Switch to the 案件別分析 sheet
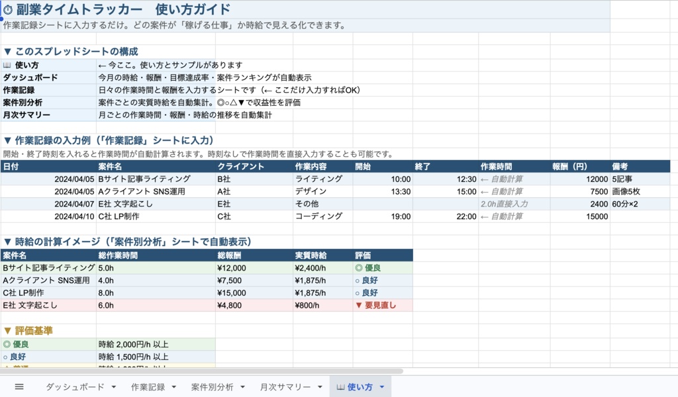678x397 pixels. point(212,386)
